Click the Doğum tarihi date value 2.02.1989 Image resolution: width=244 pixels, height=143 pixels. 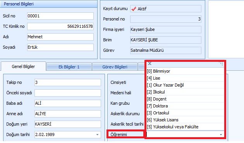[x=45, y=134]
